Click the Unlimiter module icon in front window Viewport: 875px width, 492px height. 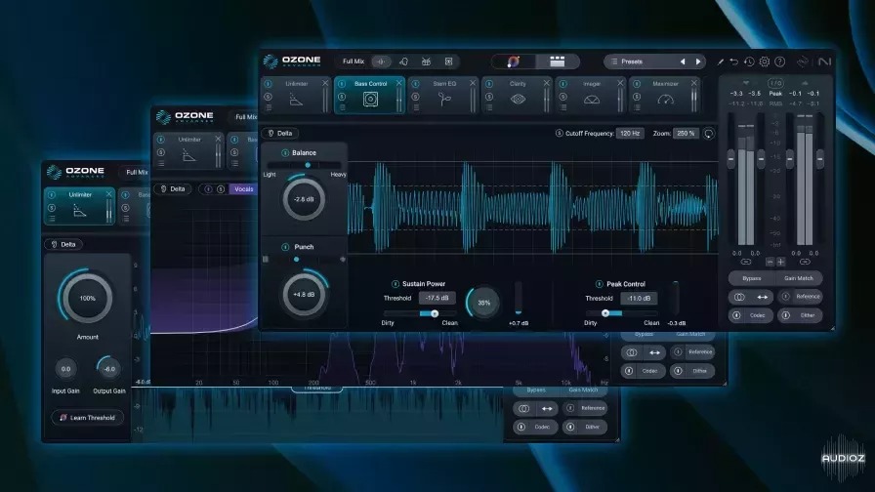[296, 100]
